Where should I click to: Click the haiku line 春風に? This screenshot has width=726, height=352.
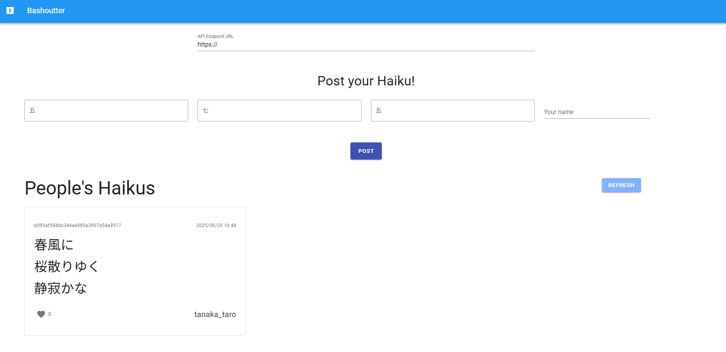(x=54, y=245)
